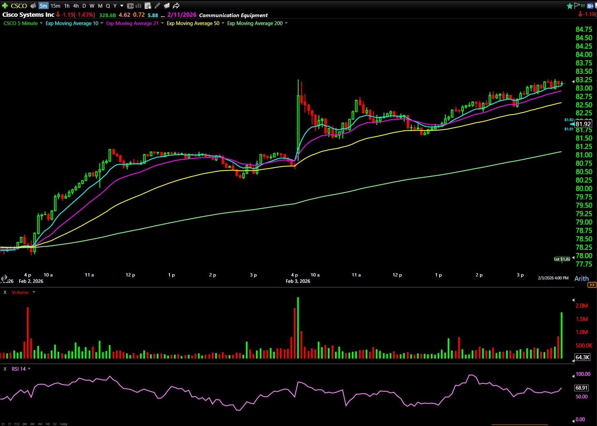Switch to the 15m timeframe

pos(55,6)
